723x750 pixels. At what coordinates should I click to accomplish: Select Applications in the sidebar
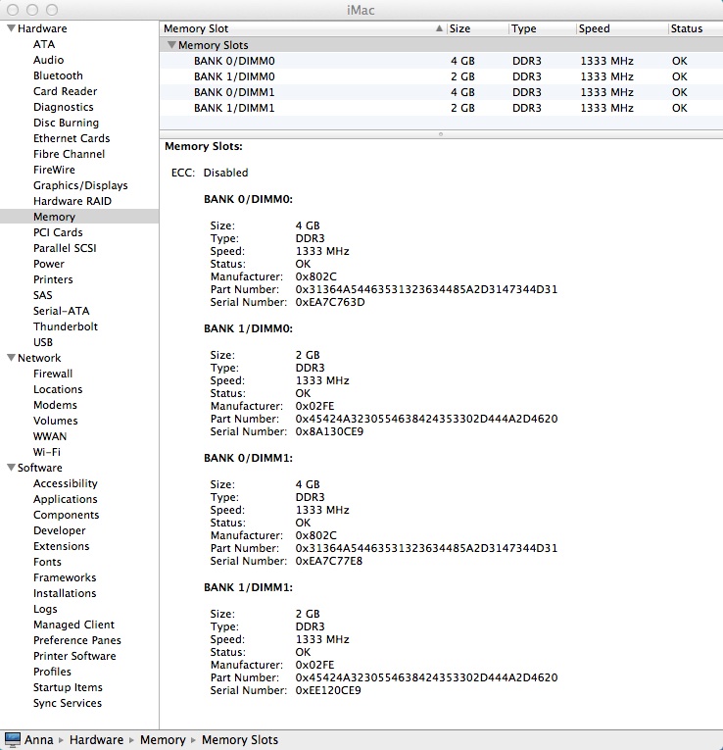(x=65, y=499)
